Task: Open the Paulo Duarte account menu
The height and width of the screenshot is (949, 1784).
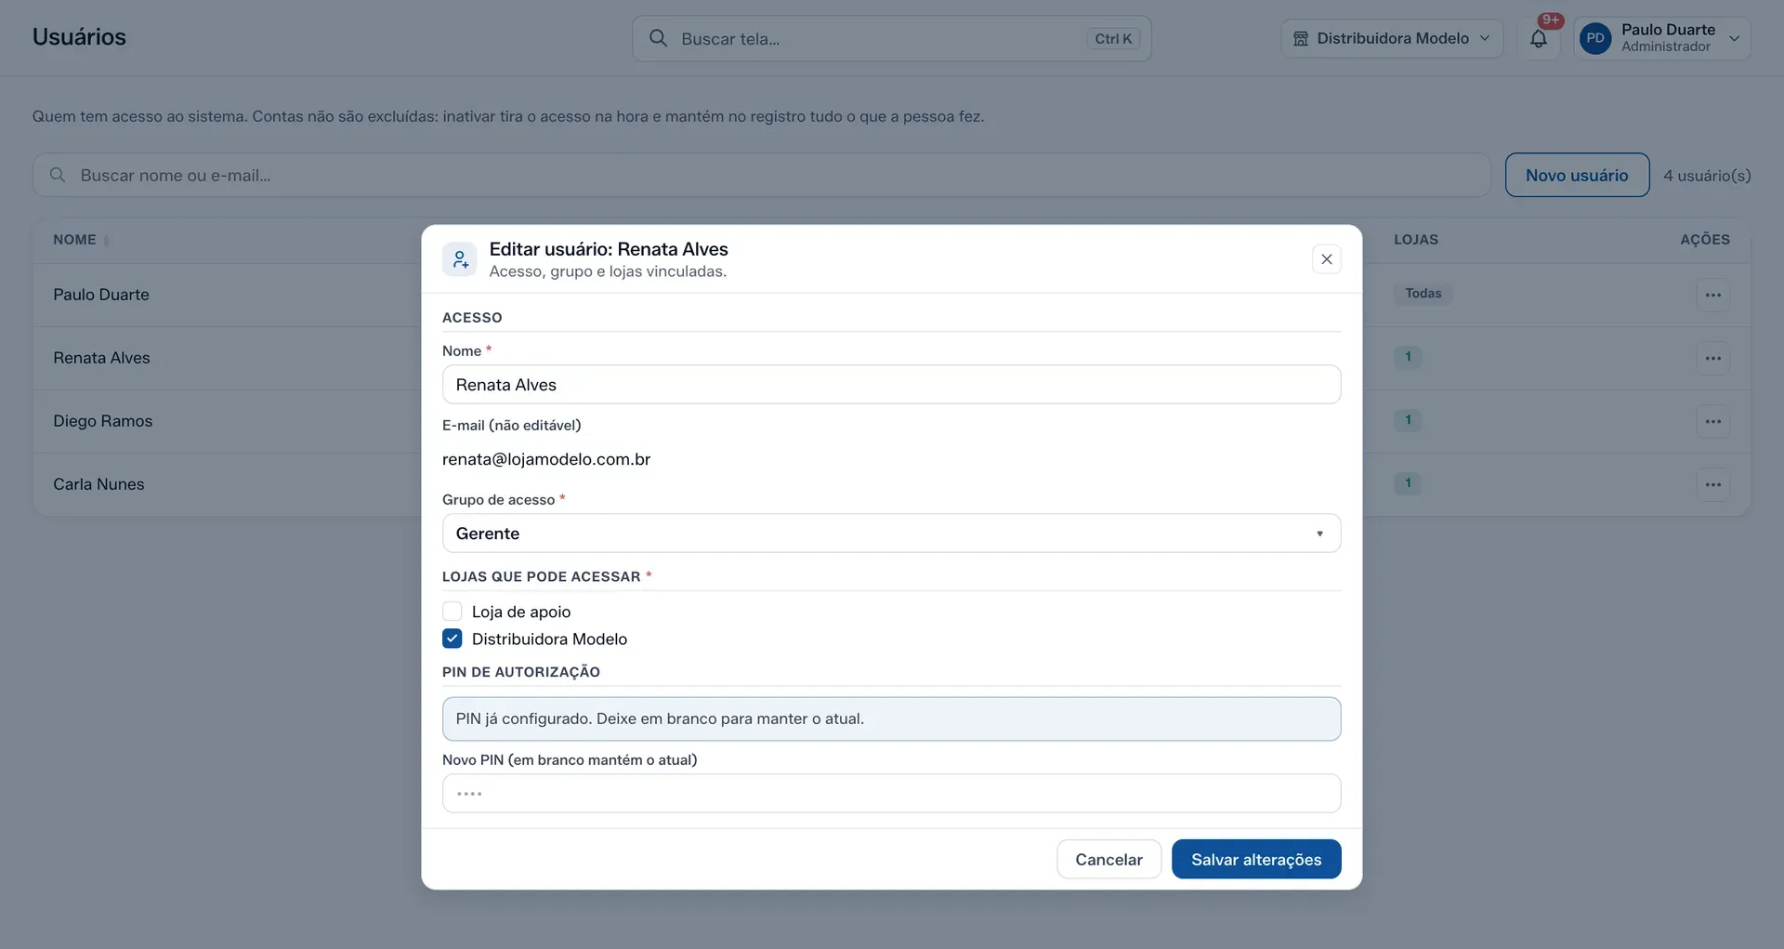Action: 1662,38
